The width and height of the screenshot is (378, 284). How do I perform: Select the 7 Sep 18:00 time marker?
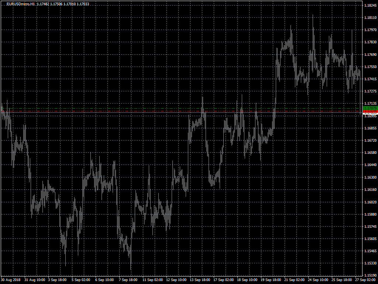click(128, 280)
